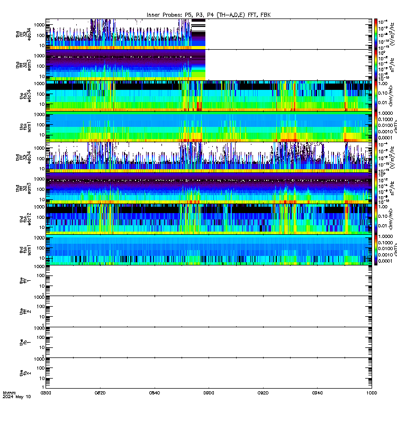Click the nT²/Hz unit label of tha fff scm3

tap(392, 65)
